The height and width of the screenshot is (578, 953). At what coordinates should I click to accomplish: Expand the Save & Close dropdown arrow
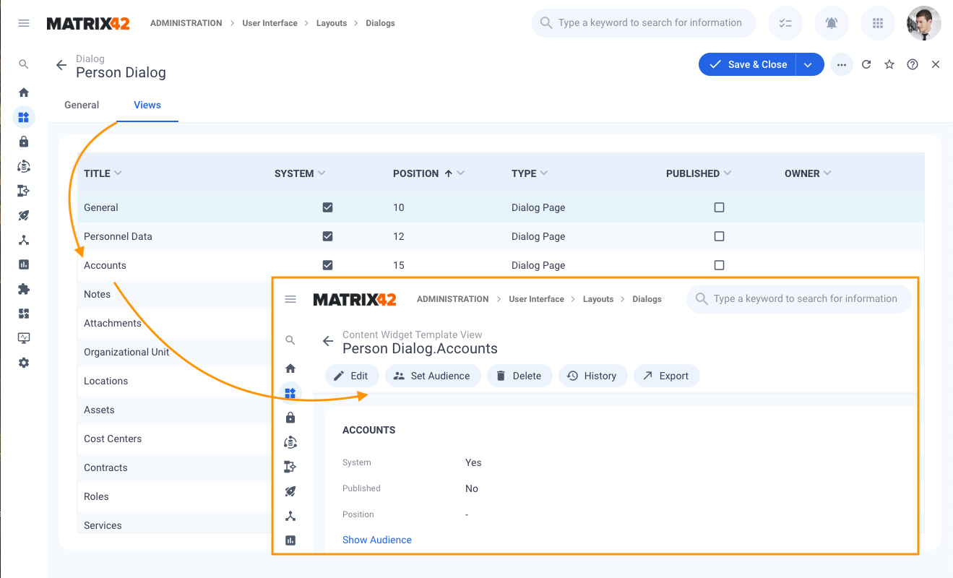point(809,64)
